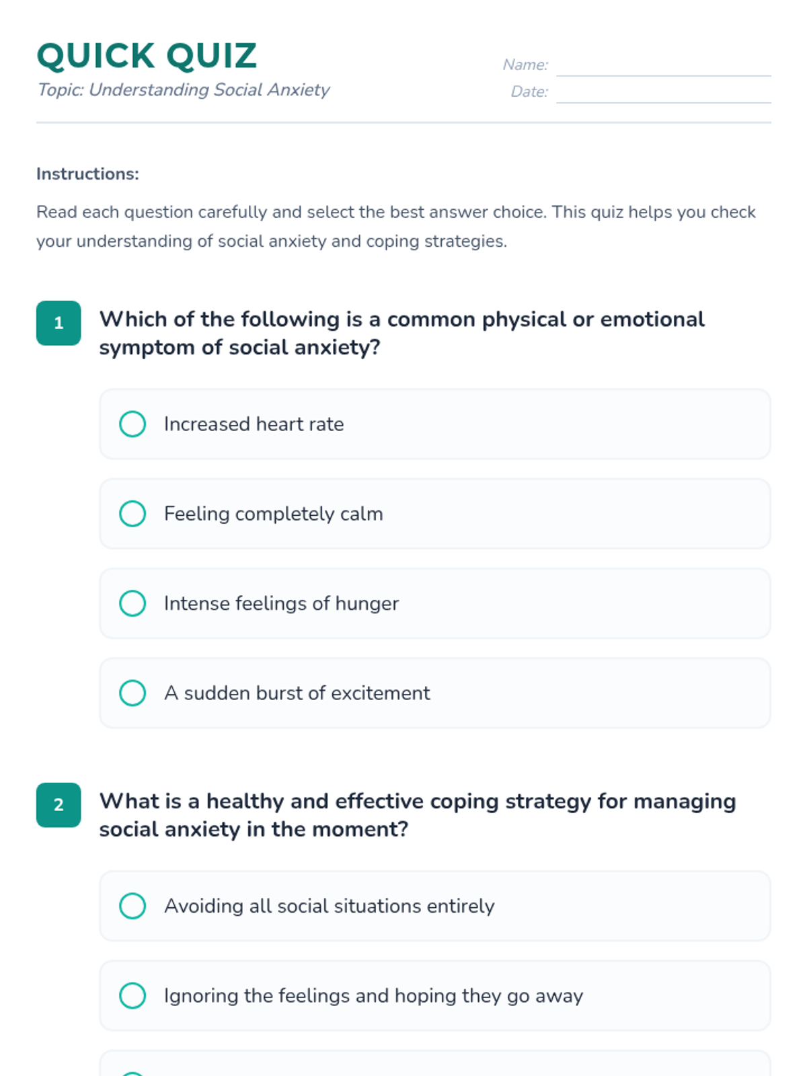Click the 'Avoiding all social situations' answer text

pos(329,906)
